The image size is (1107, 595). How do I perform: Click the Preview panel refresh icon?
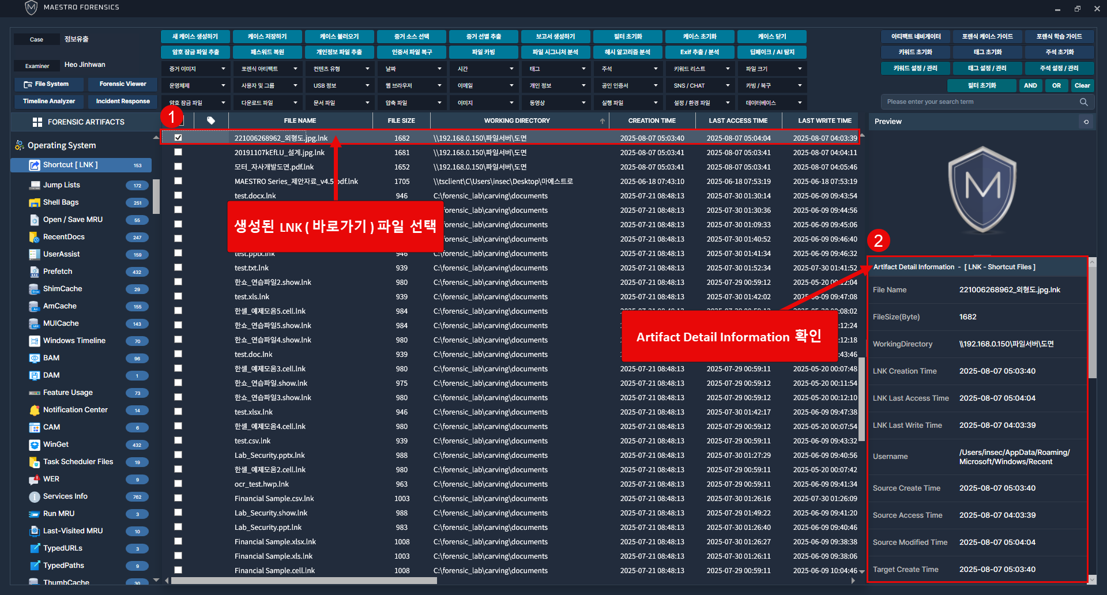pos(1086,122)
